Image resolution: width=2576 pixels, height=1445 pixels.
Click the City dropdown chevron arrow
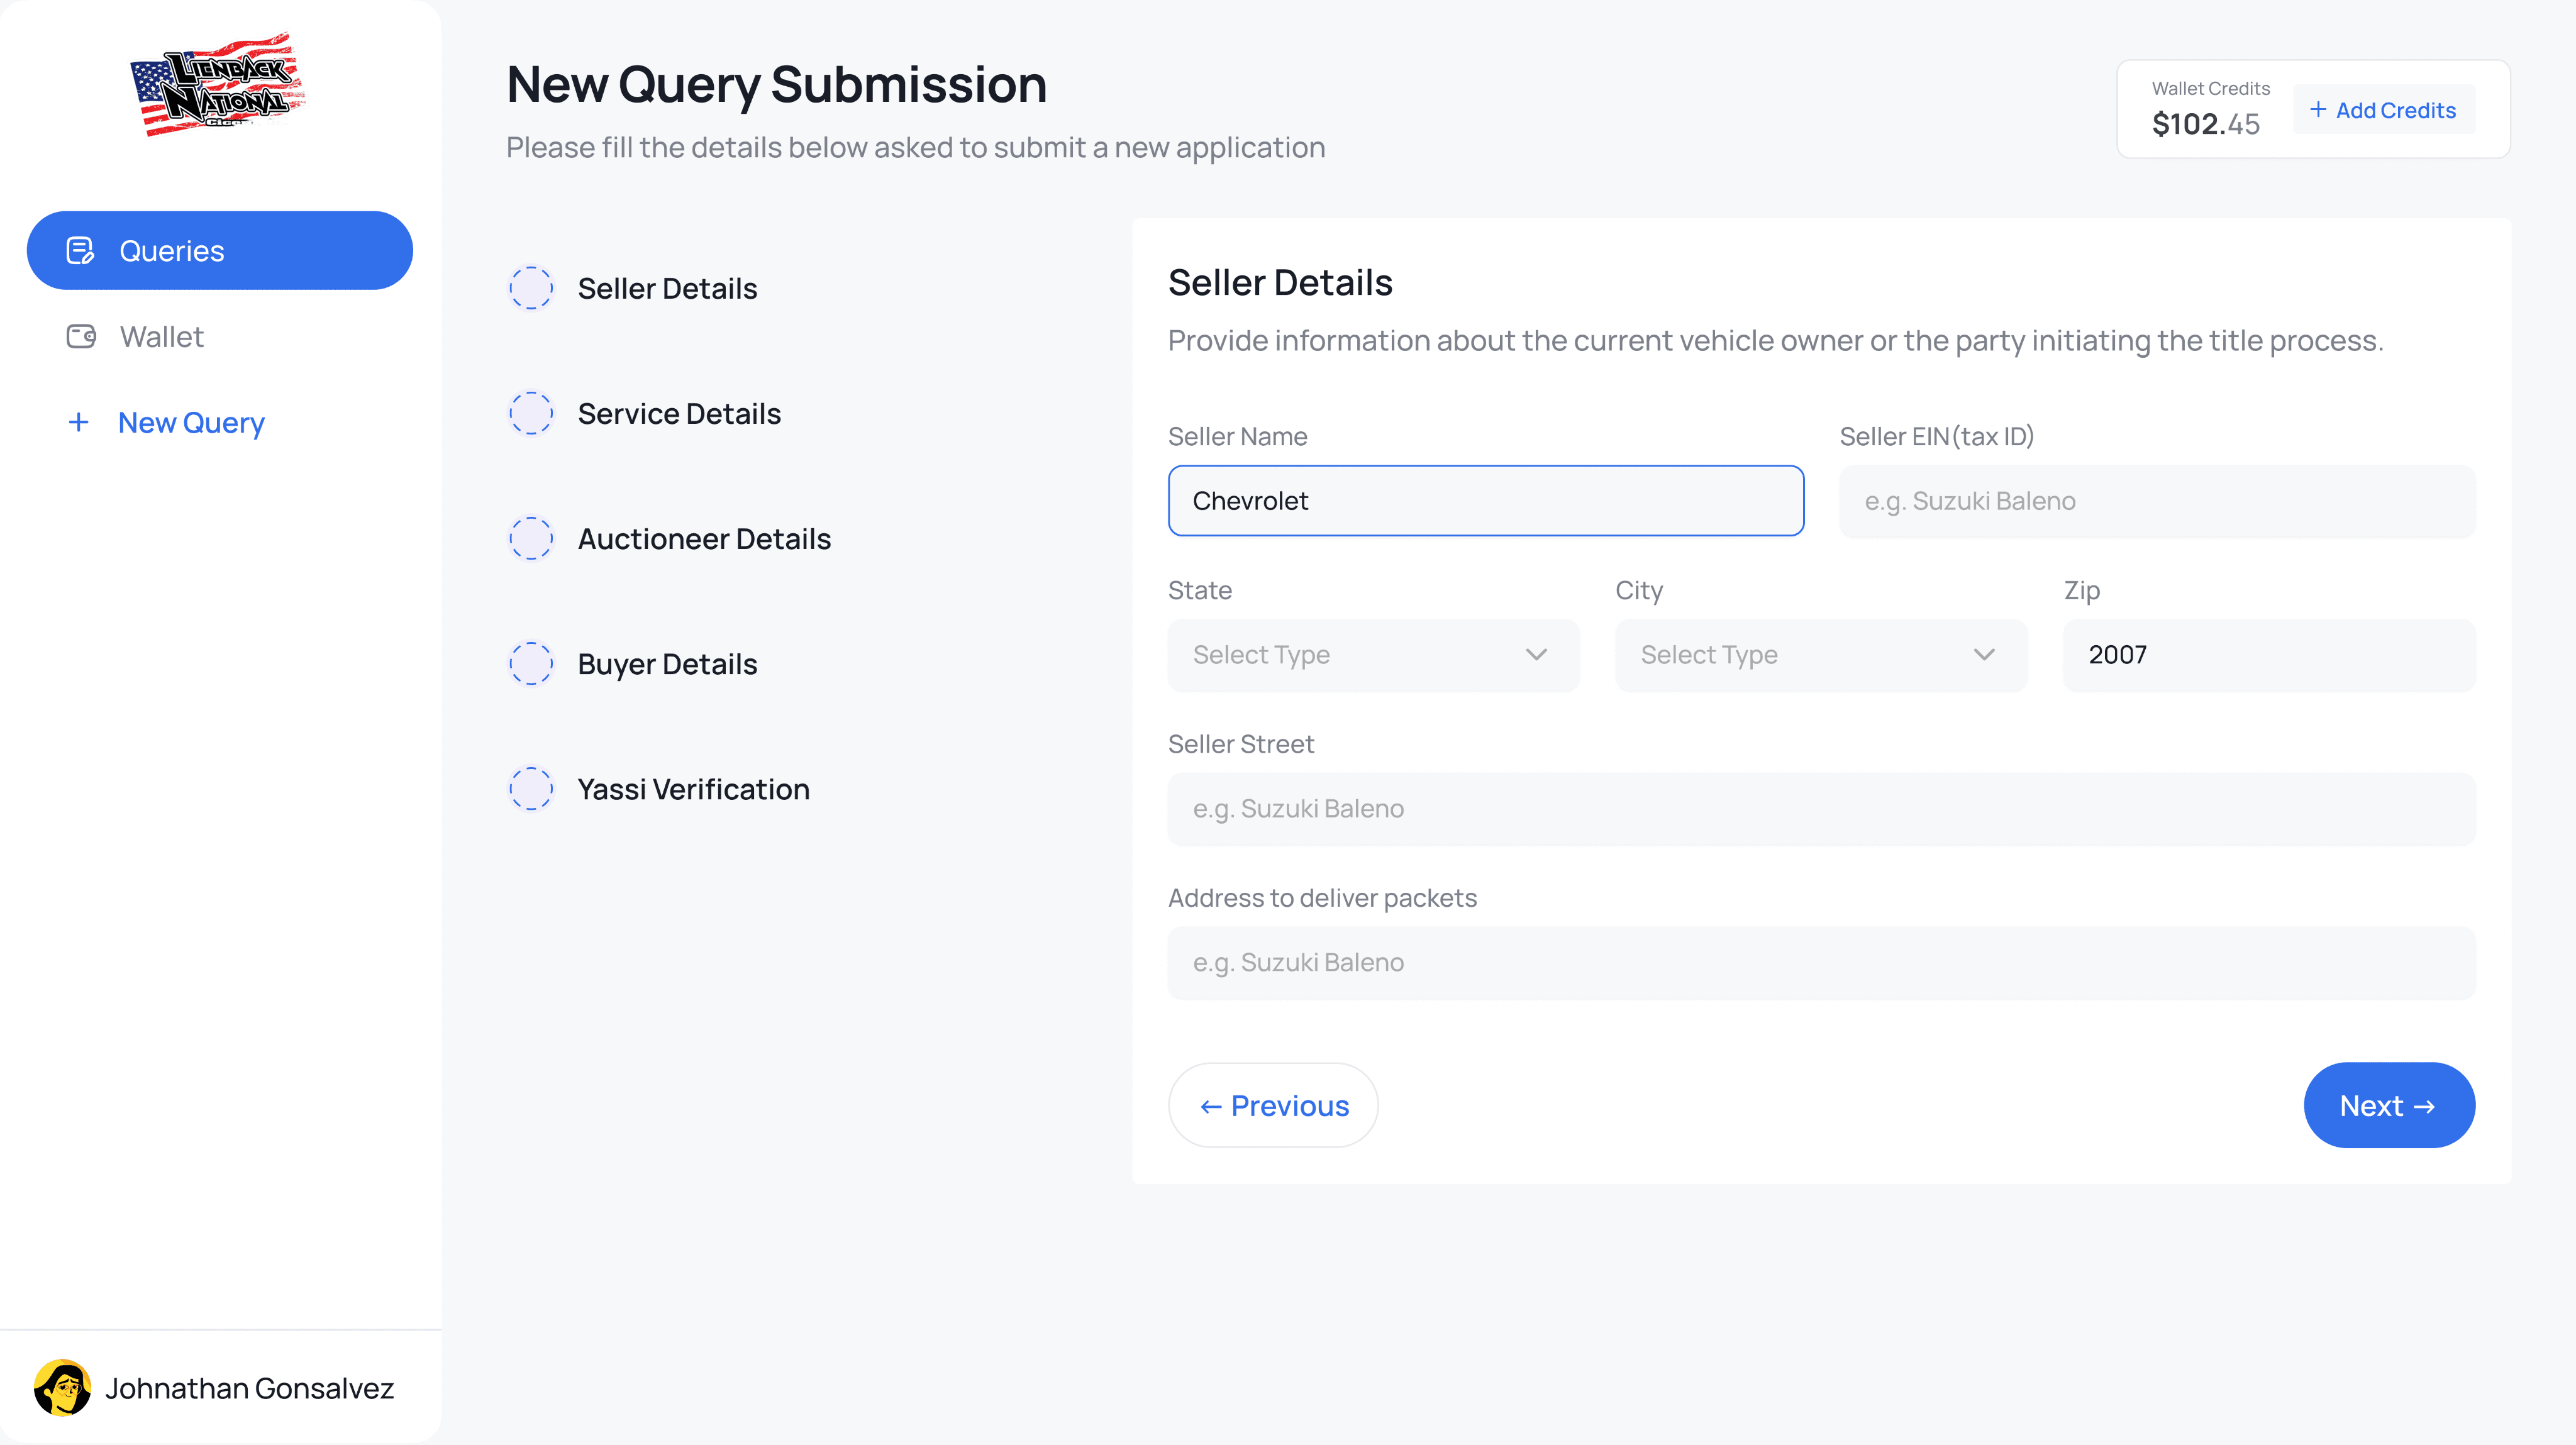pyautogui.click(x=1984, y=655)
